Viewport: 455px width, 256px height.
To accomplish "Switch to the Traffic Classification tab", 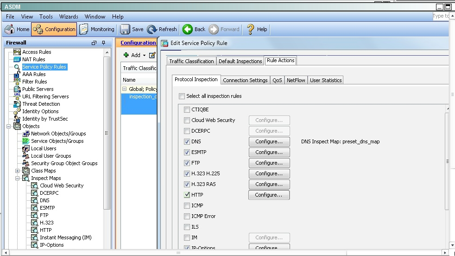I will 191,61.
